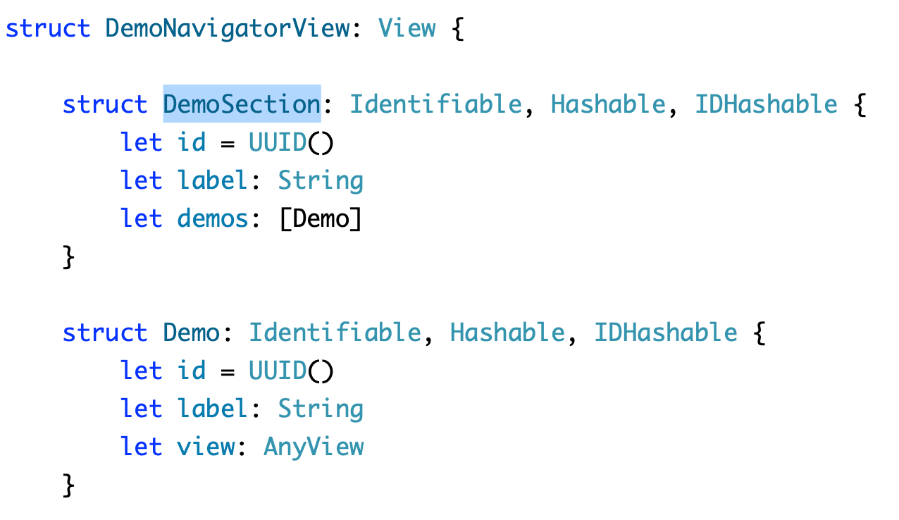This screenshot has width=899, height=520.
Task: Click String type in DemoSection's label property
Action: (x=321, y=180)
